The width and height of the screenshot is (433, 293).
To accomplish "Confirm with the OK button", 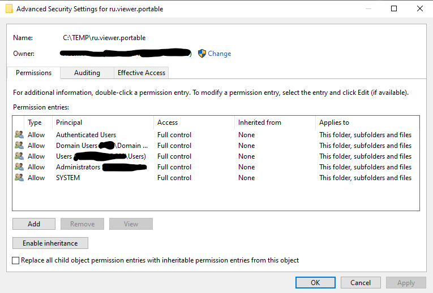I will (x=315, y=282).
